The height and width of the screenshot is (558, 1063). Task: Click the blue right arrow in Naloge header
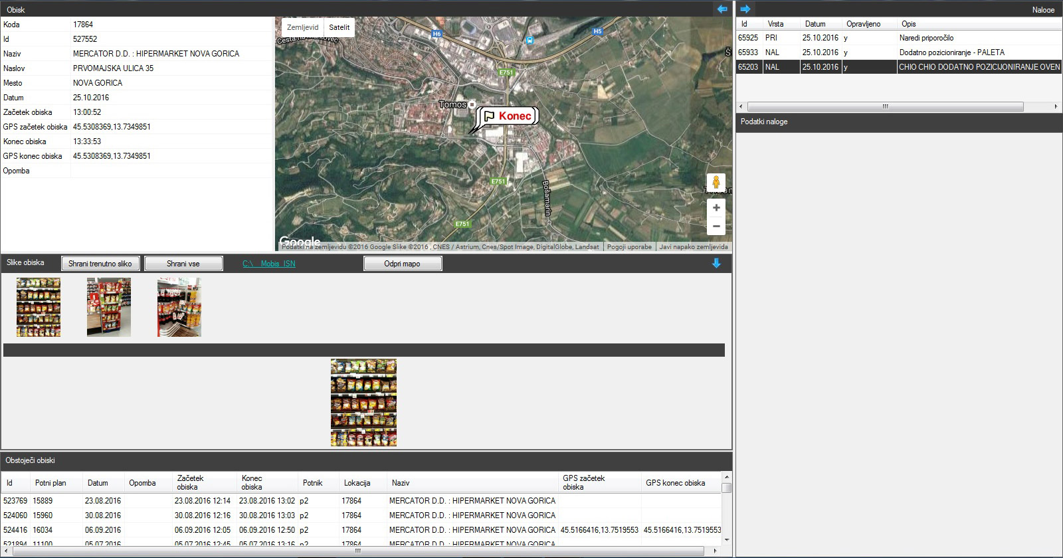745,9
